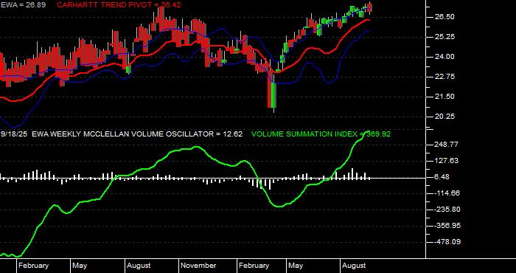The image size is (516, 273).
Task: Click the 248.77 oscillator axis value
Action: click(447, 145)
